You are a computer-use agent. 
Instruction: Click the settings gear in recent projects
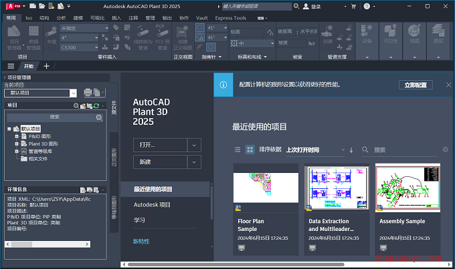(445, 150)
